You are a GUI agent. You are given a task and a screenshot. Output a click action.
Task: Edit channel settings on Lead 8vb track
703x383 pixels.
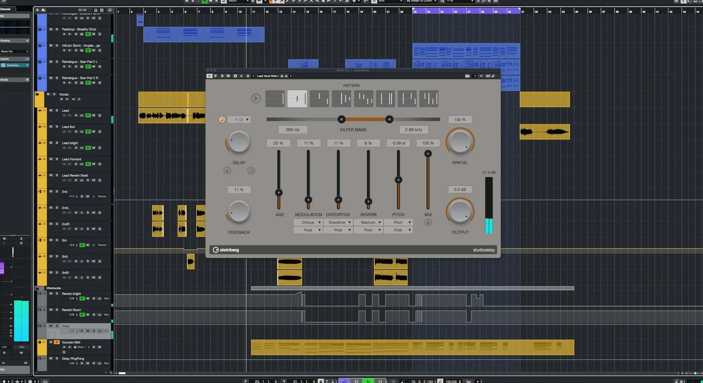[76, 132]
